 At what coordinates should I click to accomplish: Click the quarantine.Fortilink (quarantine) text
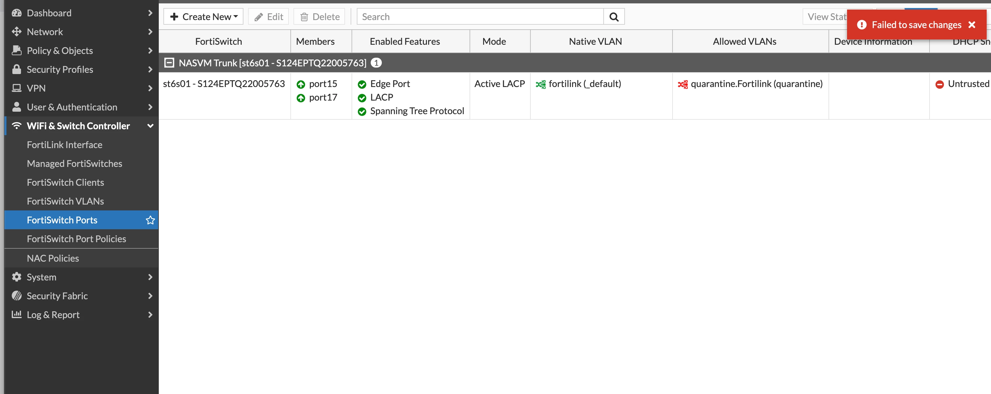click(x=757, y=84)
